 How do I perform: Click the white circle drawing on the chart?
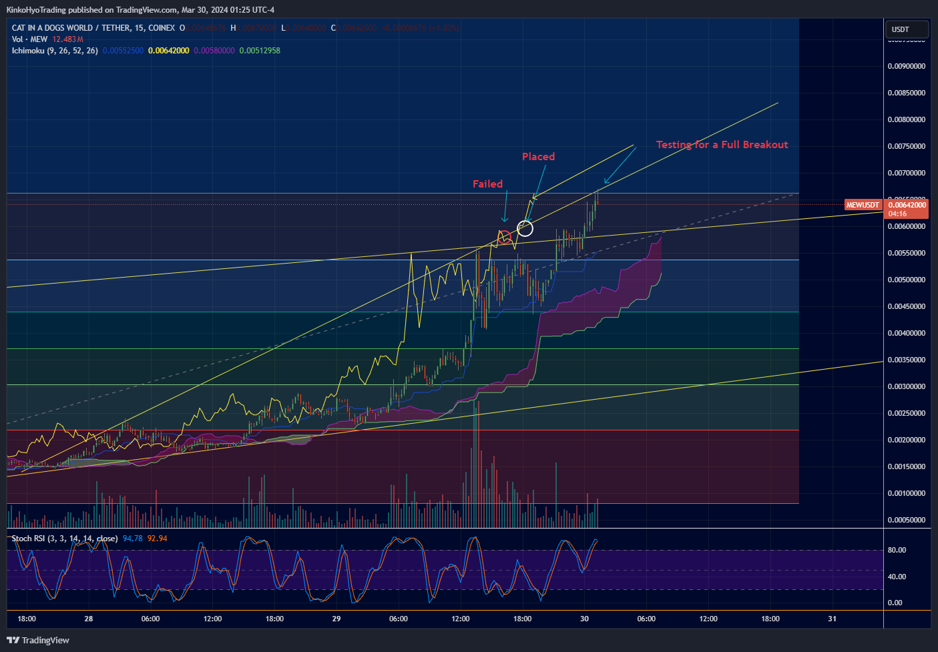click(x=525, y=228)
